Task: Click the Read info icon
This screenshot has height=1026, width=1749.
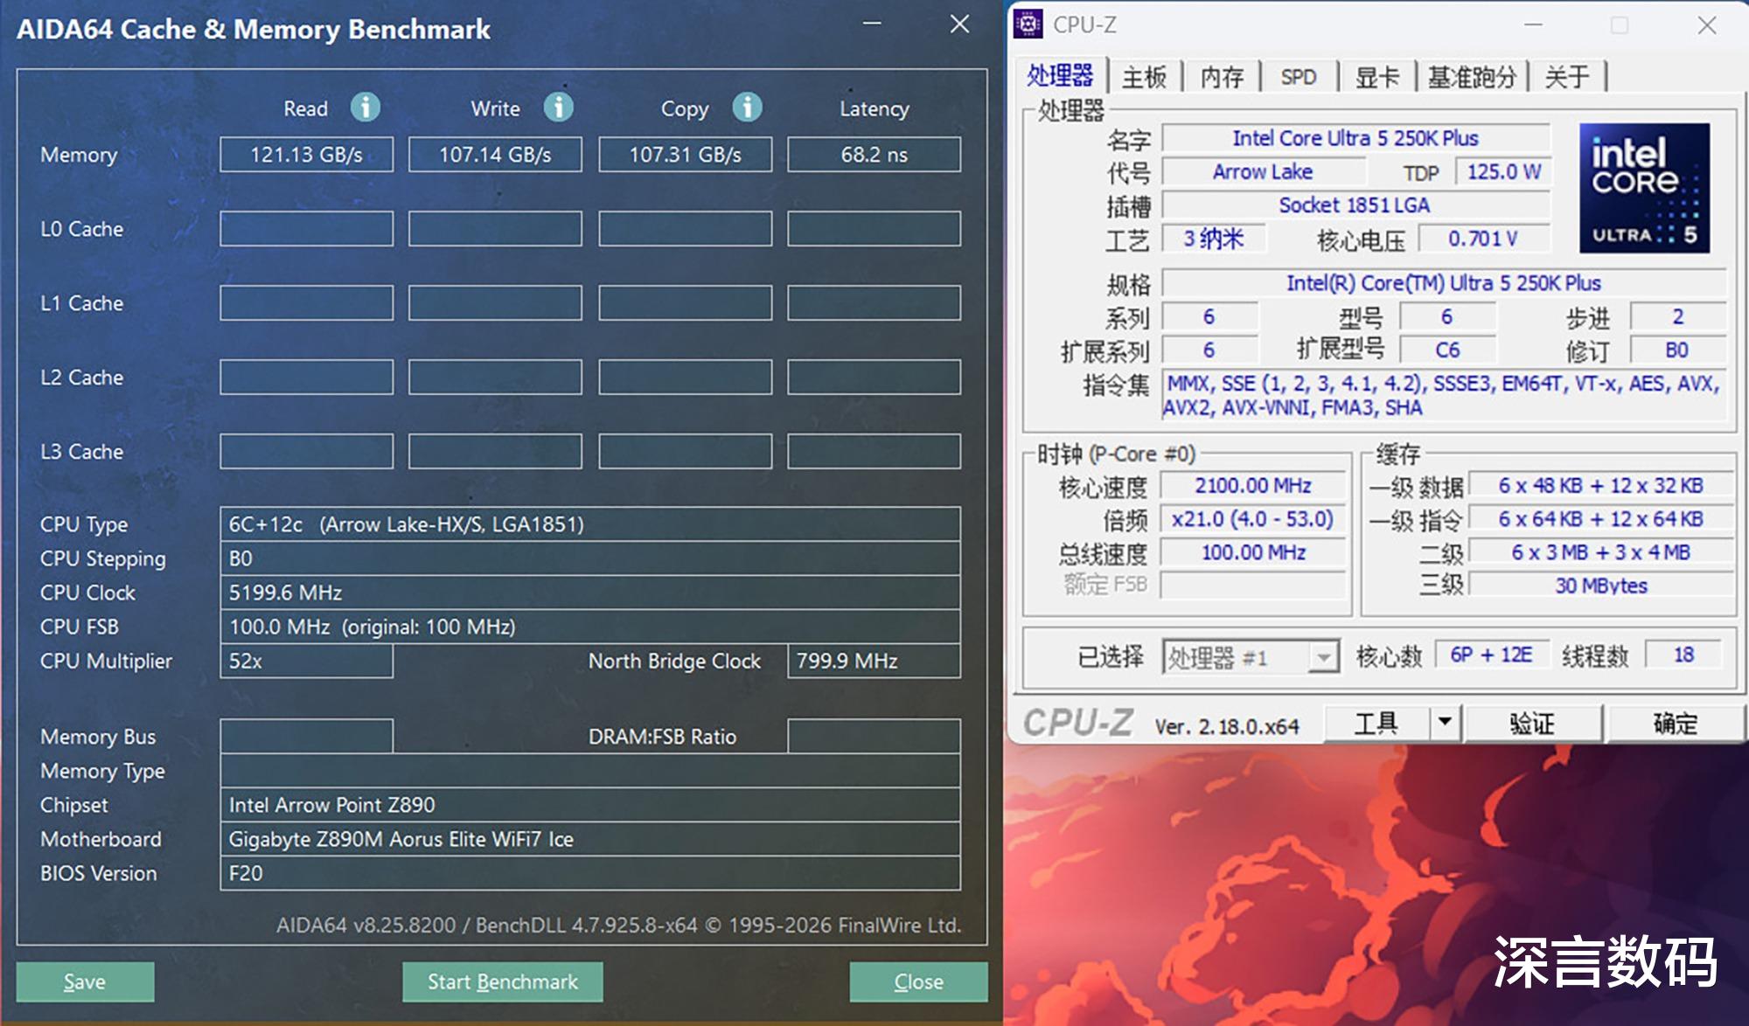Action: click(x=366, y=107)
